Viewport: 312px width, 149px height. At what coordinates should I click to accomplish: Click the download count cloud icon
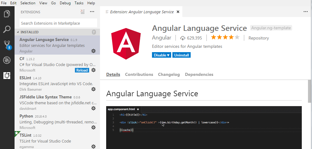(x=183, y=38)
